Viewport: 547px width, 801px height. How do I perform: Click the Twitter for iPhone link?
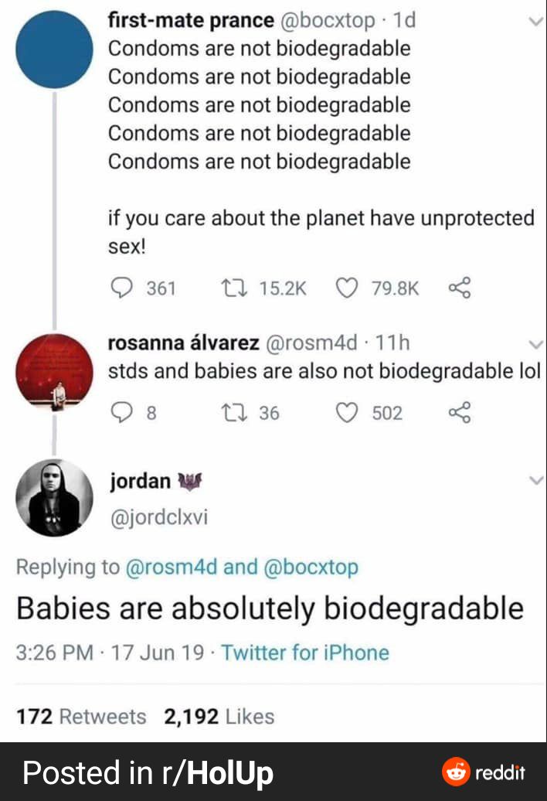coord(304,653)
